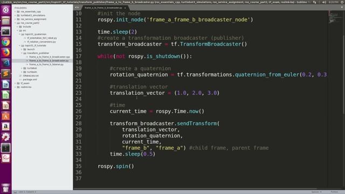This screenshot has width=345, height=194.
Task: Click the quaternion_from_euler function name
Action: 267,74
